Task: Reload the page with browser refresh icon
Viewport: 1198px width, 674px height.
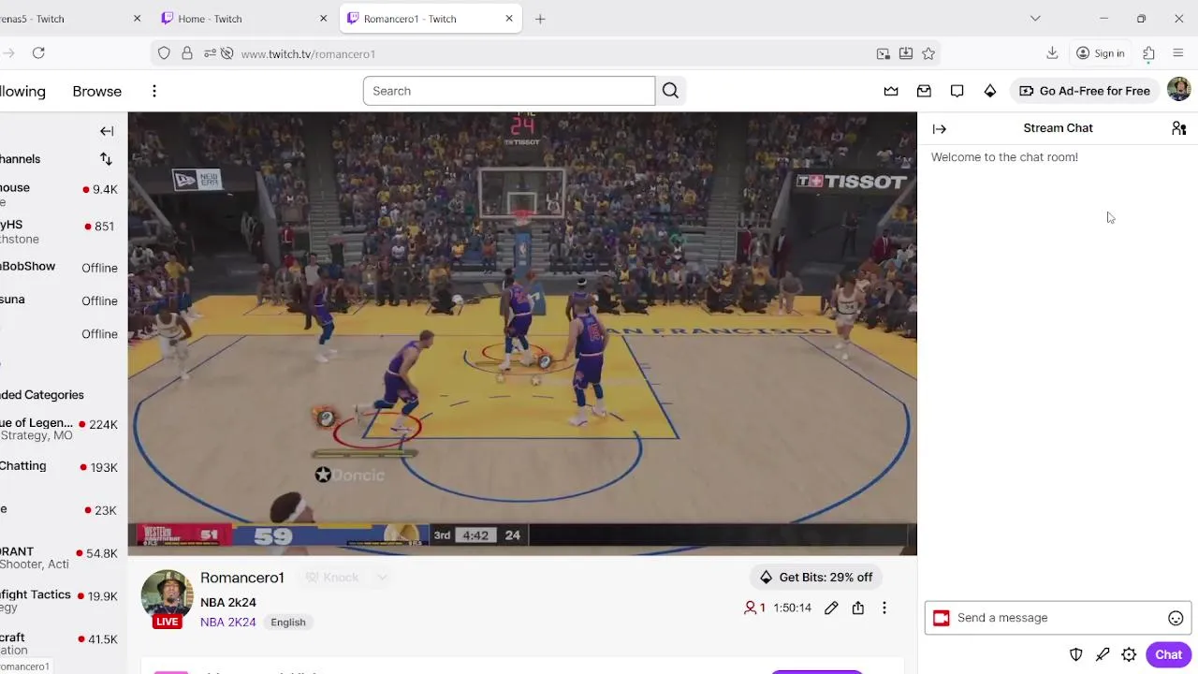Action: click(x=38, y=53)
